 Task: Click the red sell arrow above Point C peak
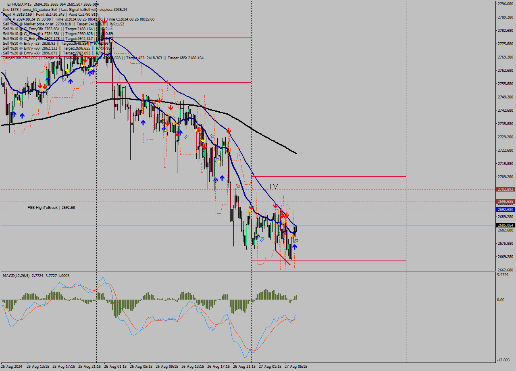click(x=104, y=21)
